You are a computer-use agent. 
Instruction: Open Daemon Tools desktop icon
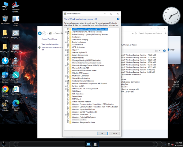pyautogui.click(x=5, y=62)
